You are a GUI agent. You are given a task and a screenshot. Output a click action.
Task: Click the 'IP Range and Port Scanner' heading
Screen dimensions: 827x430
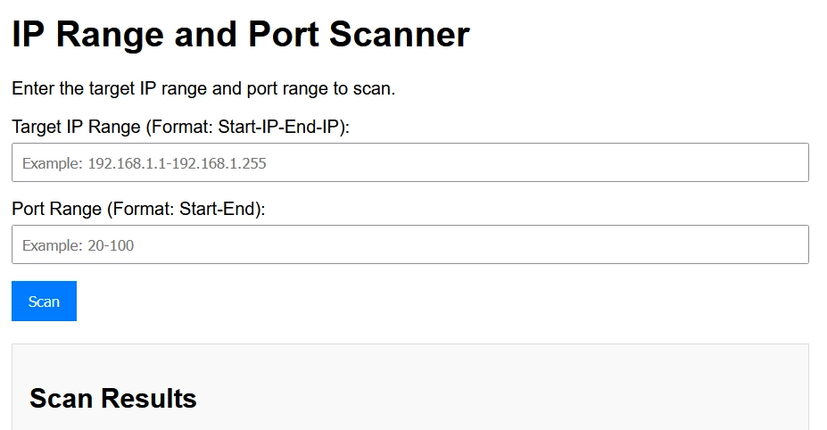[x=240, y=35]
